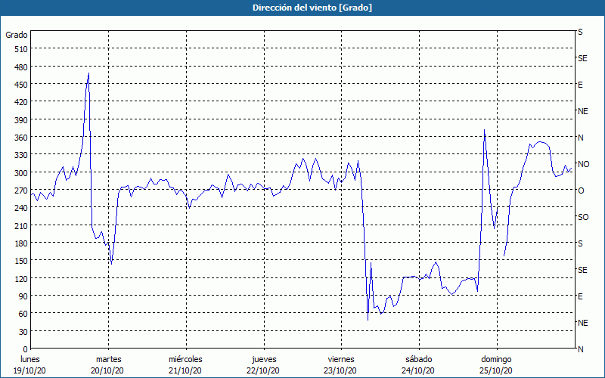
Task: Click the chart title 'Dirección del viento [Grado]'
Action: point(312,8)
